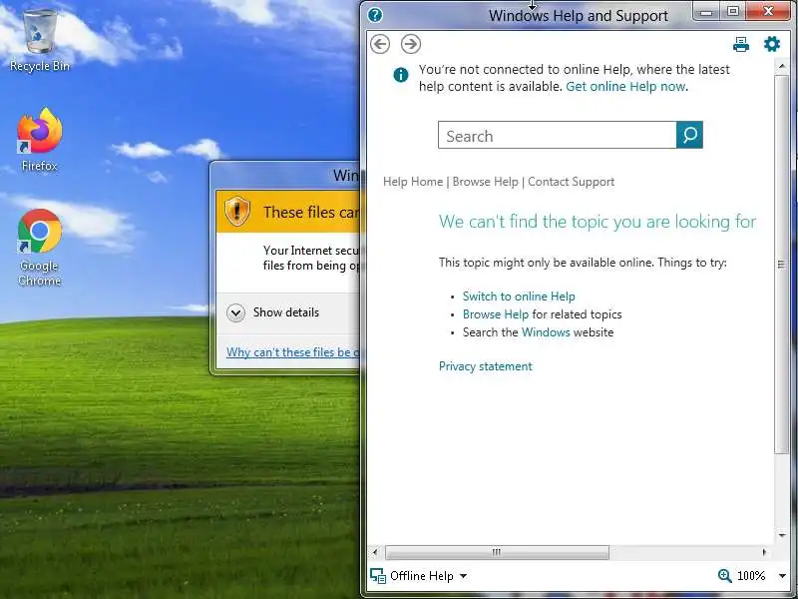
Task: Open Contact Support
Action: click(x=571, y=182)
